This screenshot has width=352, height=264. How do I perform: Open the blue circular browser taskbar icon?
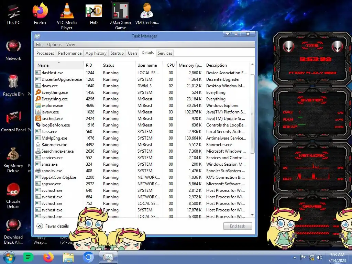click(88, 257)
